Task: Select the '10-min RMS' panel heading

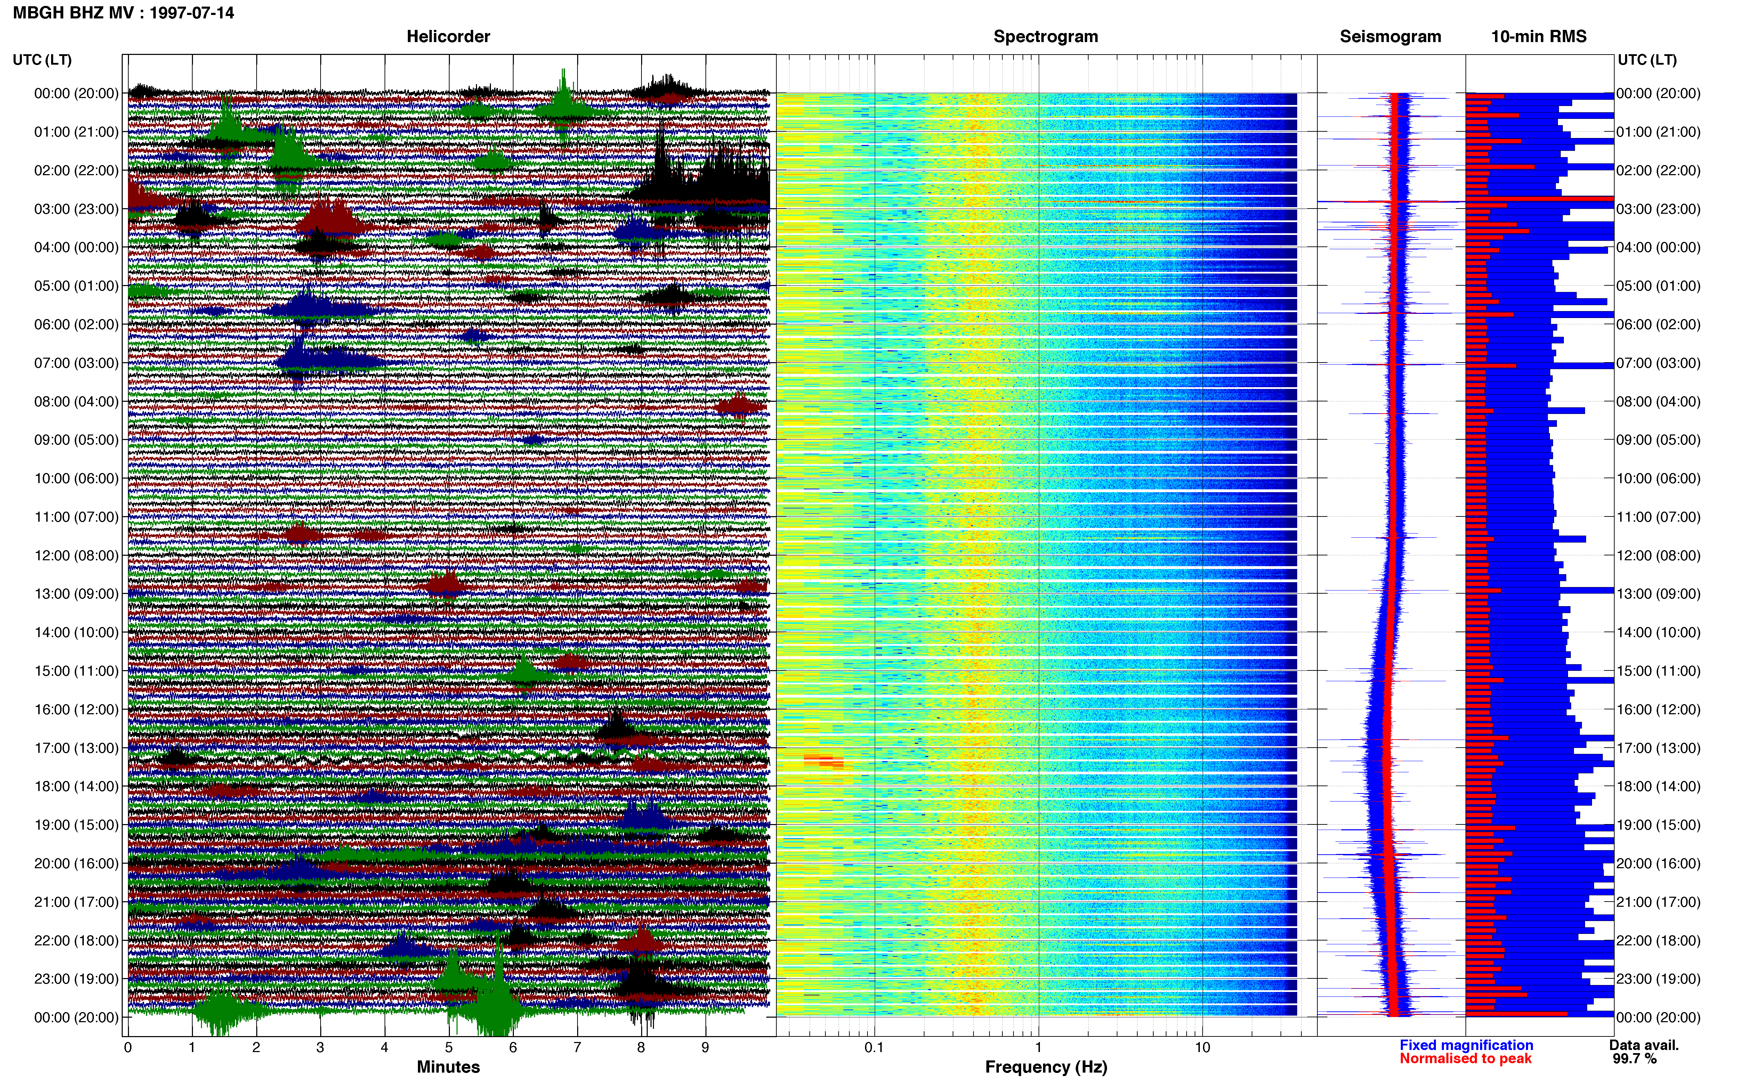Action: 1538,37
